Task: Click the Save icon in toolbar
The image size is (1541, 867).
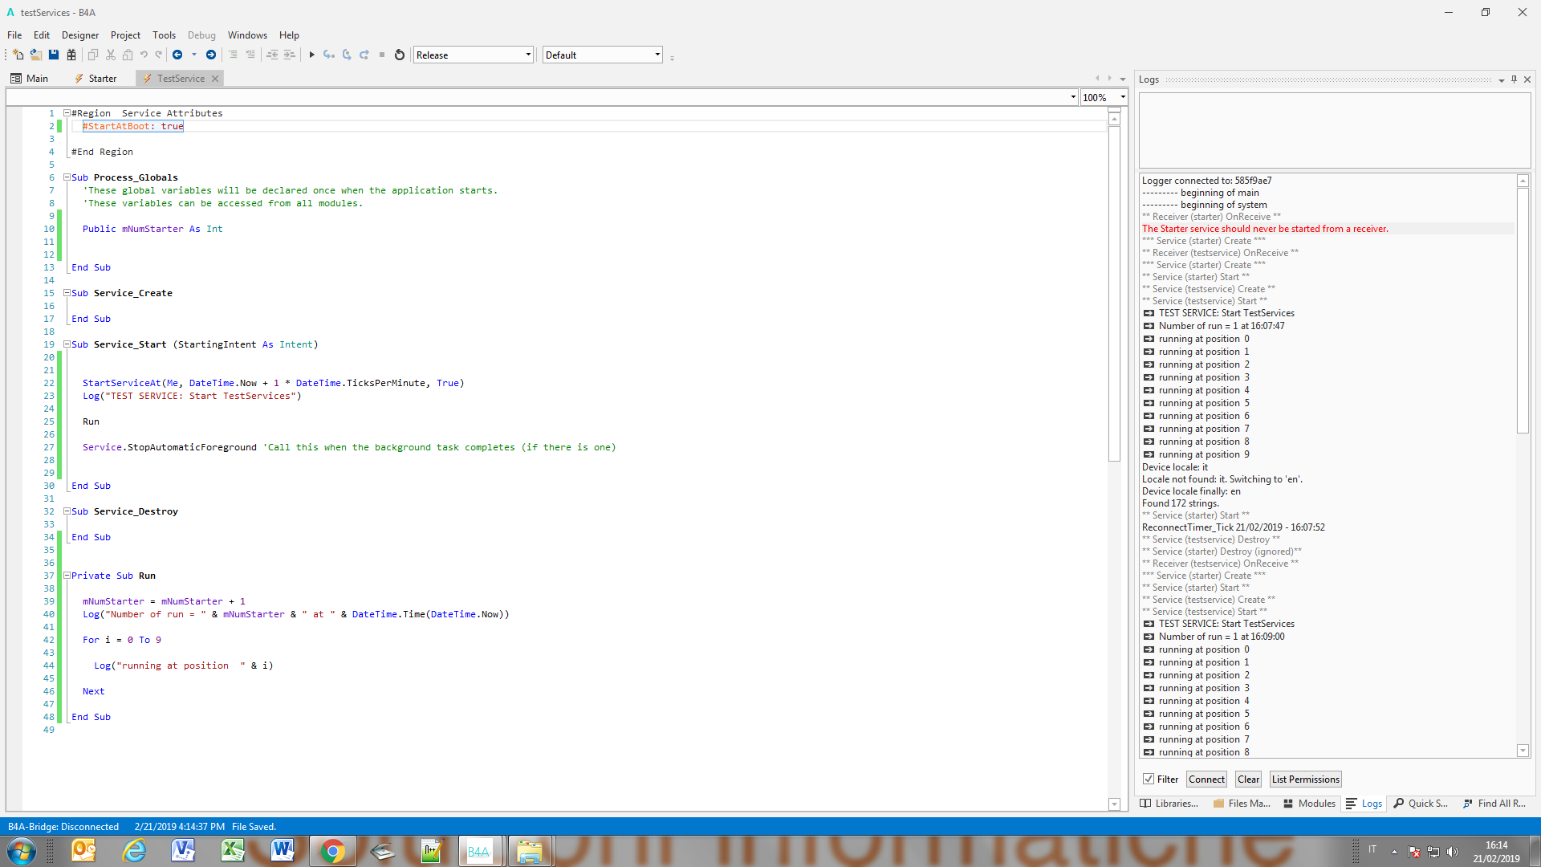Action: 54,55
